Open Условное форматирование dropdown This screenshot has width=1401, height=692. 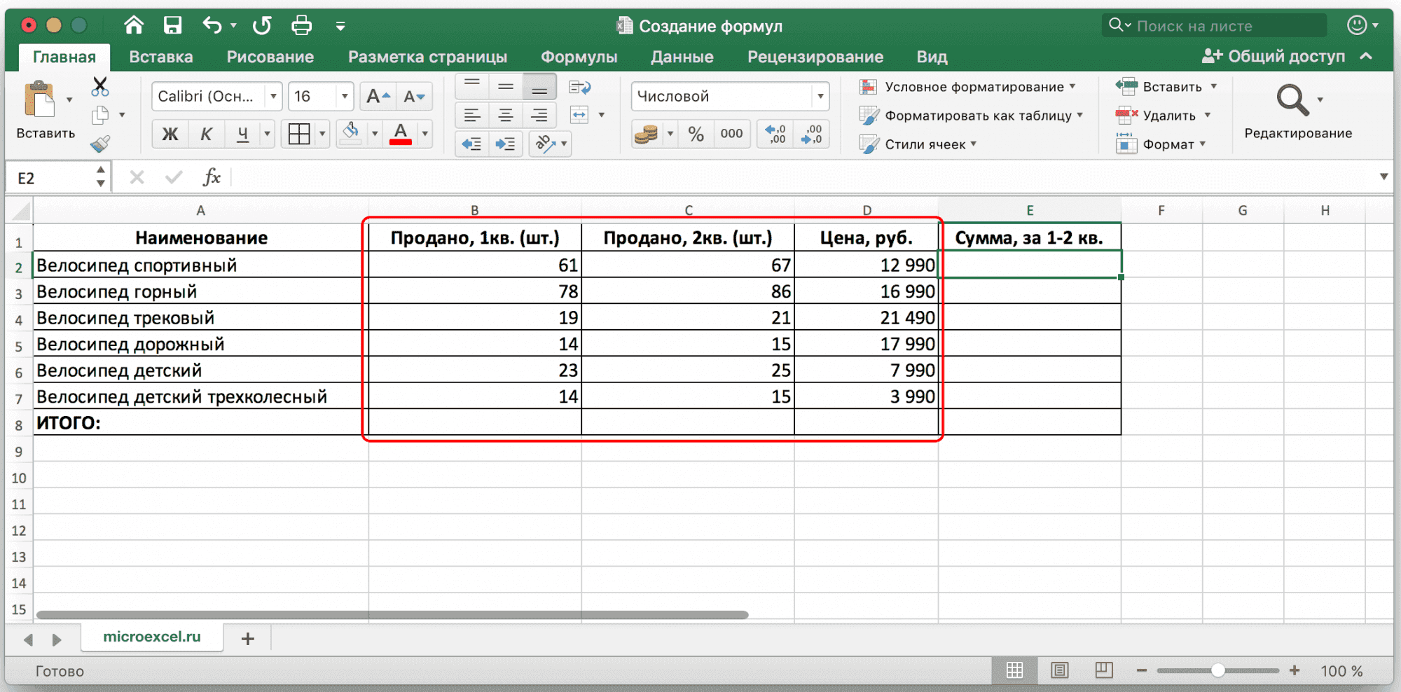point(973,87)
